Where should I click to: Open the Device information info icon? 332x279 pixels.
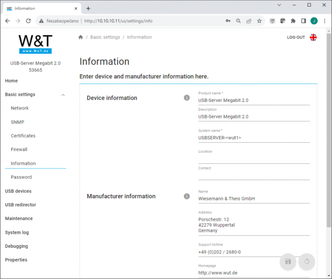click(x=186, y=98)
